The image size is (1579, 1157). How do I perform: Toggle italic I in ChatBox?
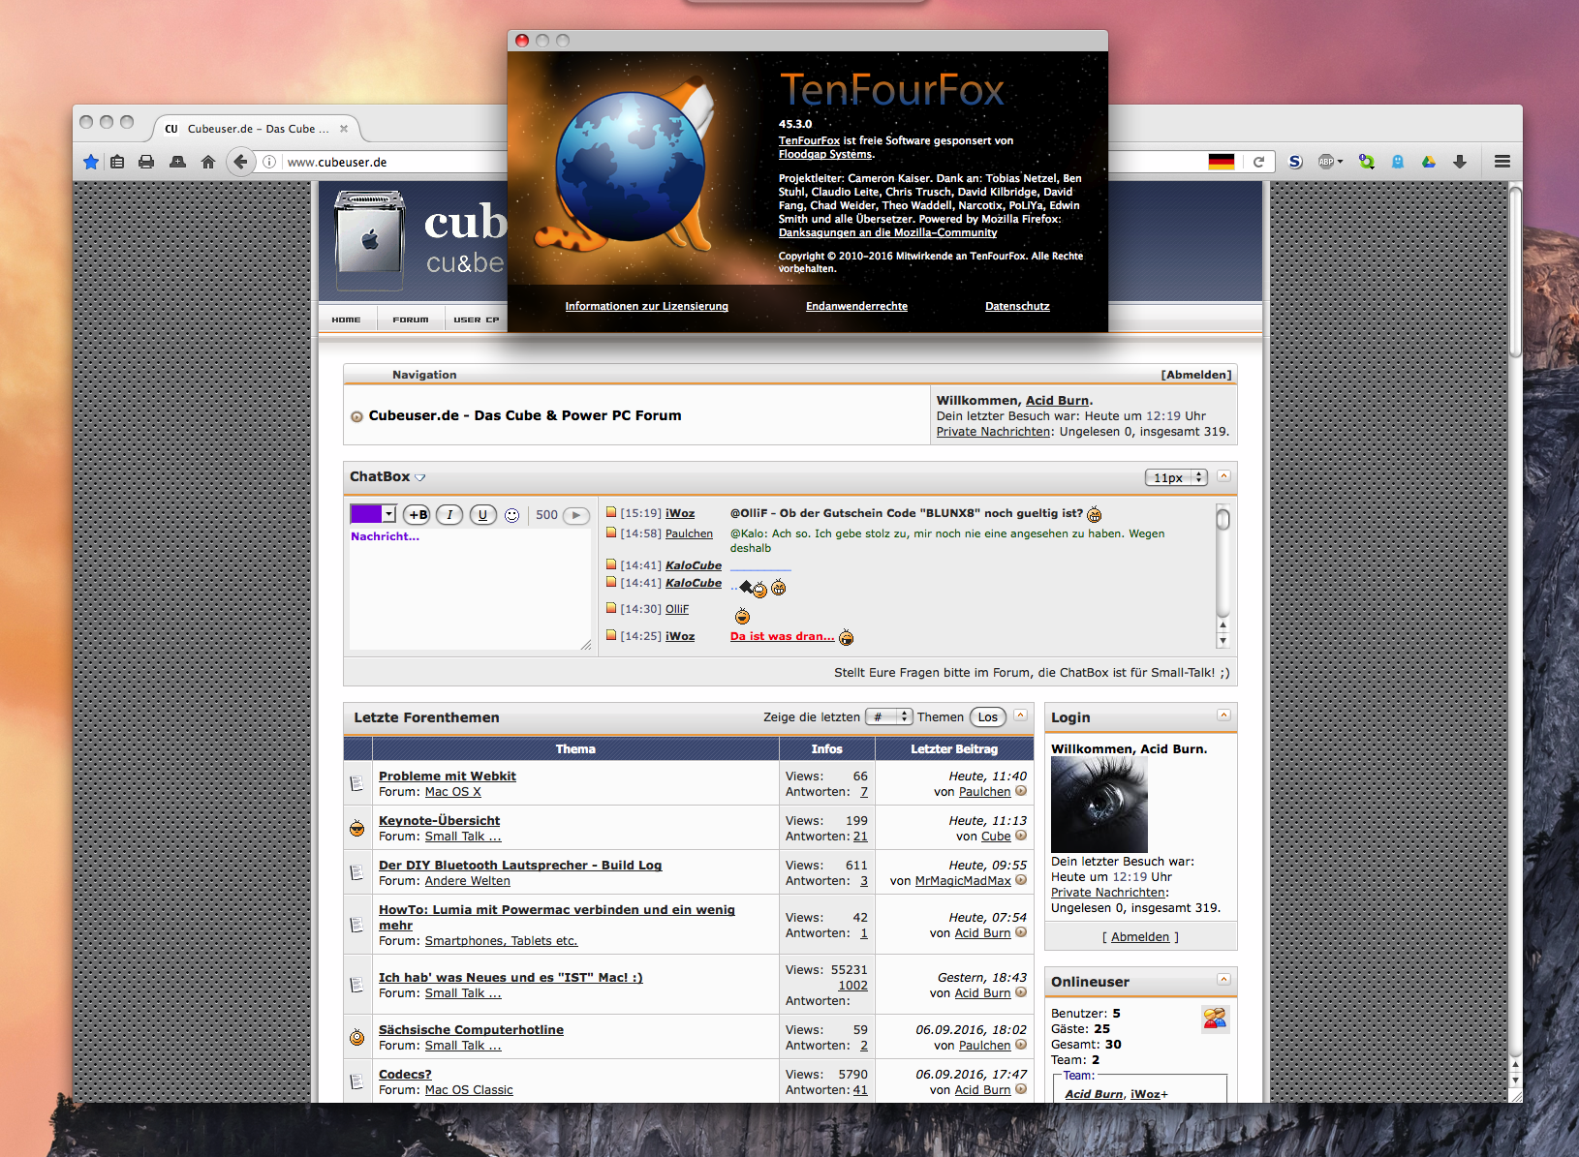pos(449,515)
